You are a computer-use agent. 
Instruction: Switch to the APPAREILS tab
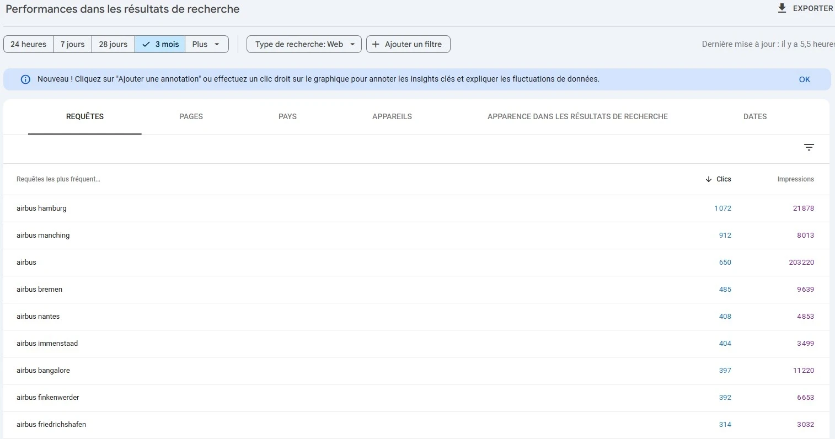pyautogui.click(x=392, y=116)
